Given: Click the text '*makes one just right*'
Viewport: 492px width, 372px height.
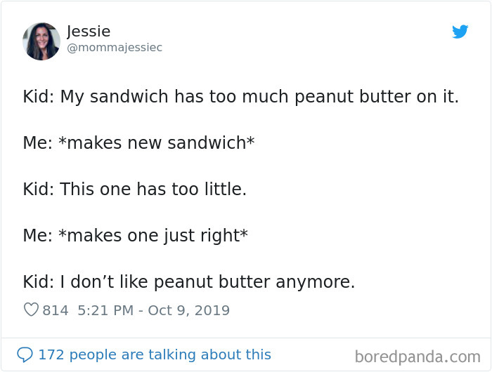Looking at the screenshot, I should pyautogui.click(x=153, y=236).
